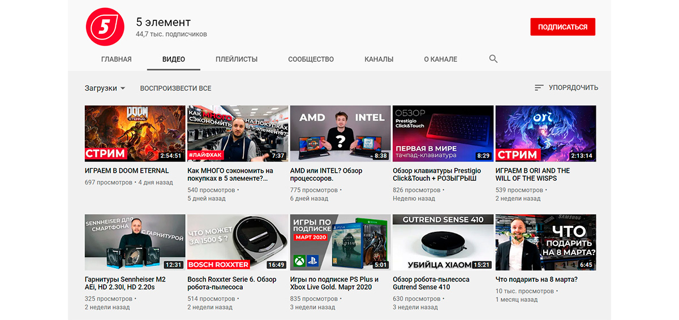The image size is (679, 320).
Task: Click the 2:54:51 duration badge
Action: (x=170, y=156)
